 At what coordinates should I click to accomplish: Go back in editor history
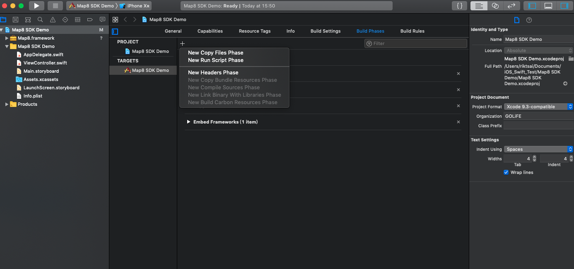[125, 19]
